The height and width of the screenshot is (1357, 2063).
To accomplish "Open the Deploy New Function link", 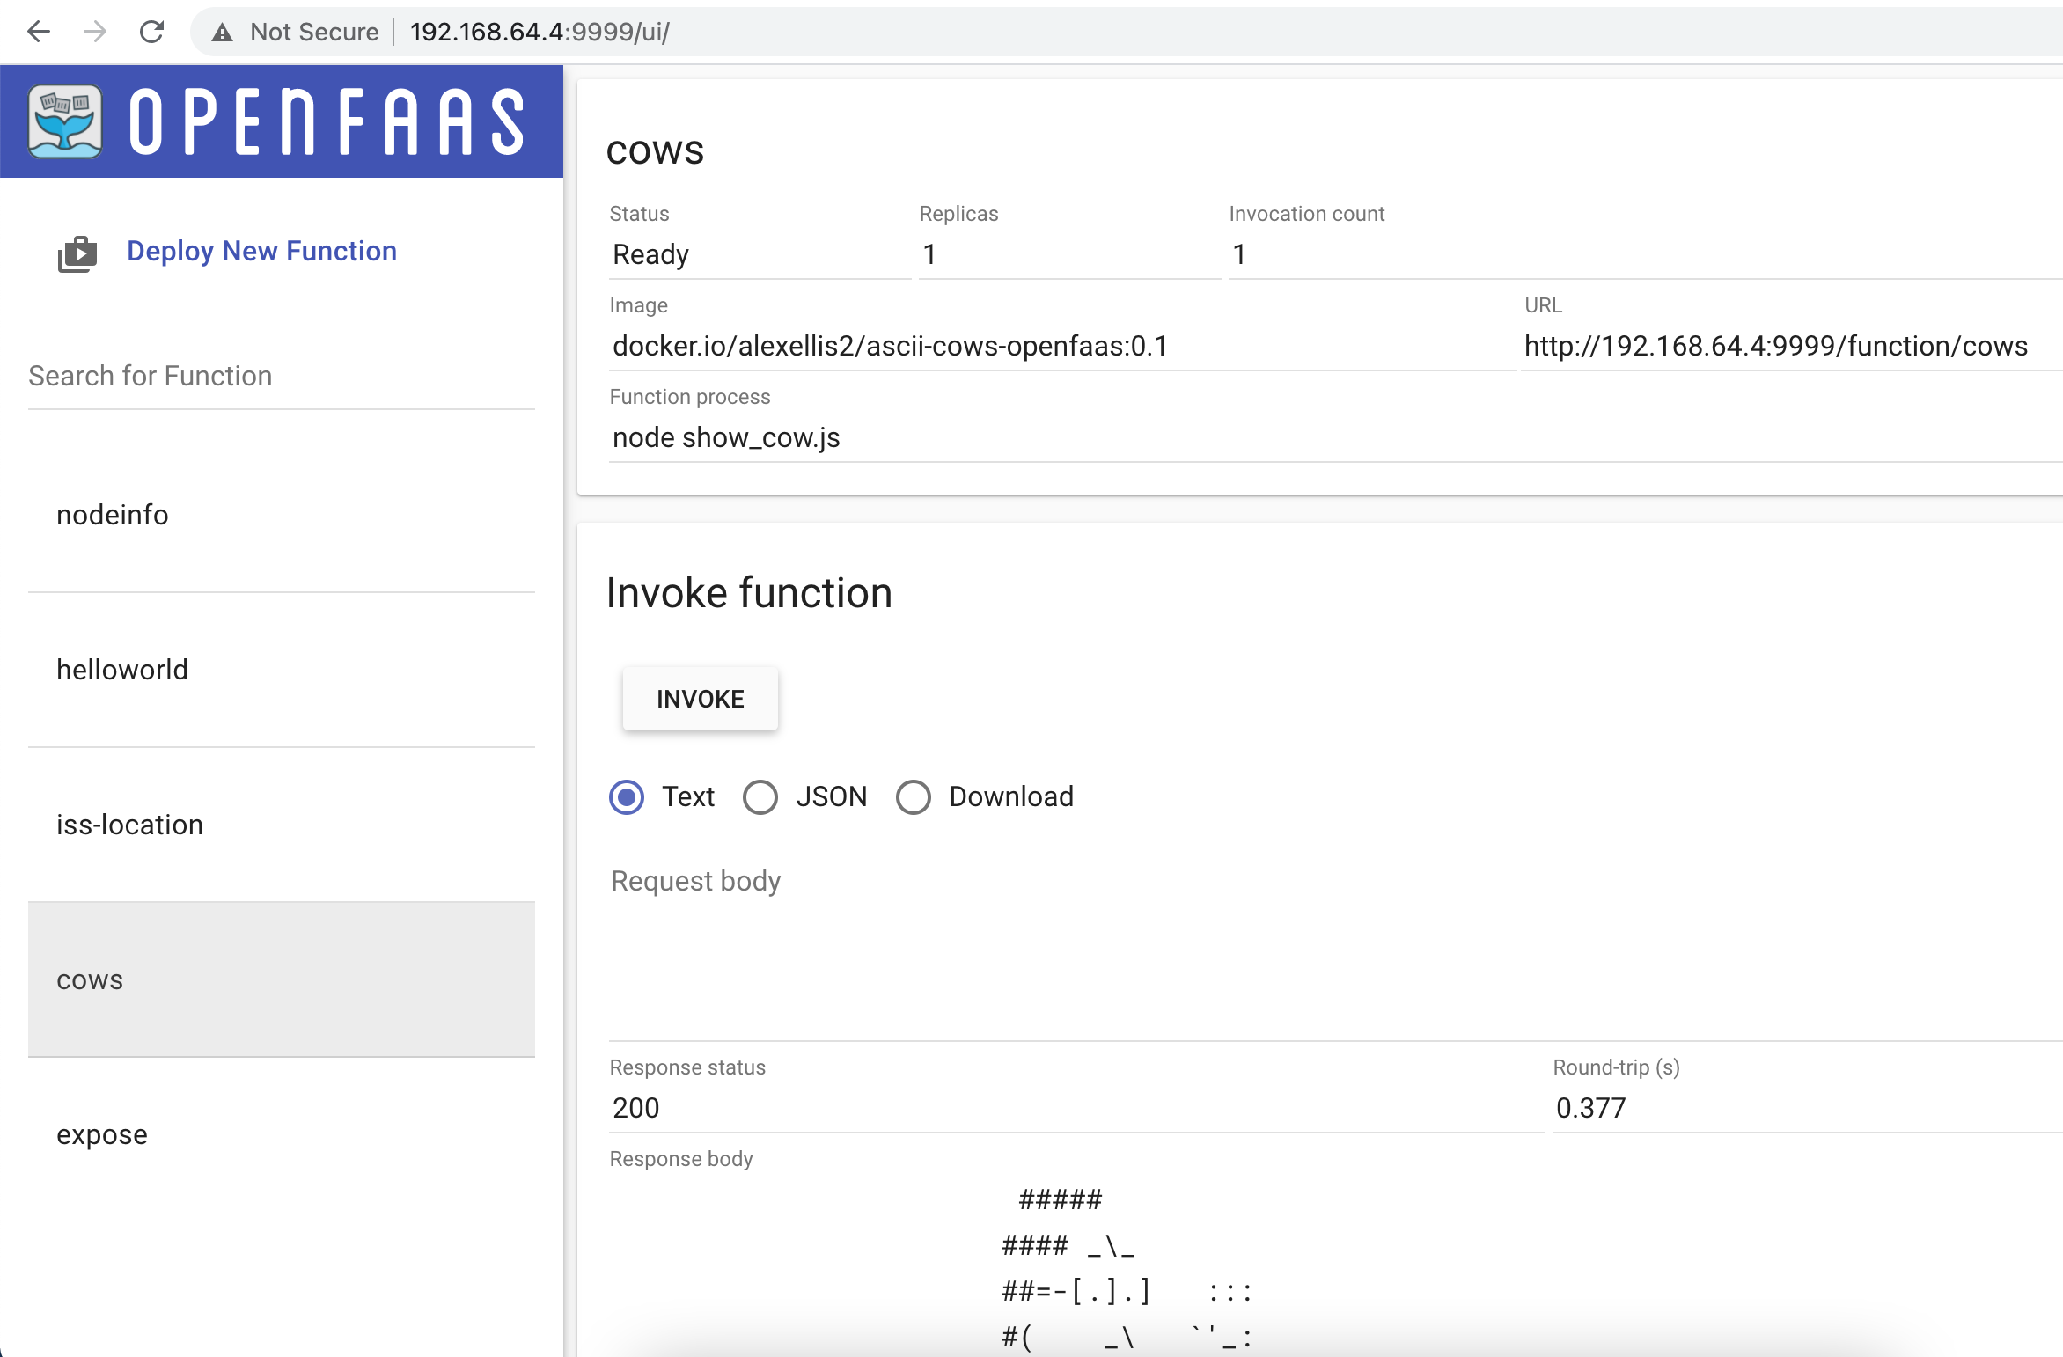I will point(261,251).
